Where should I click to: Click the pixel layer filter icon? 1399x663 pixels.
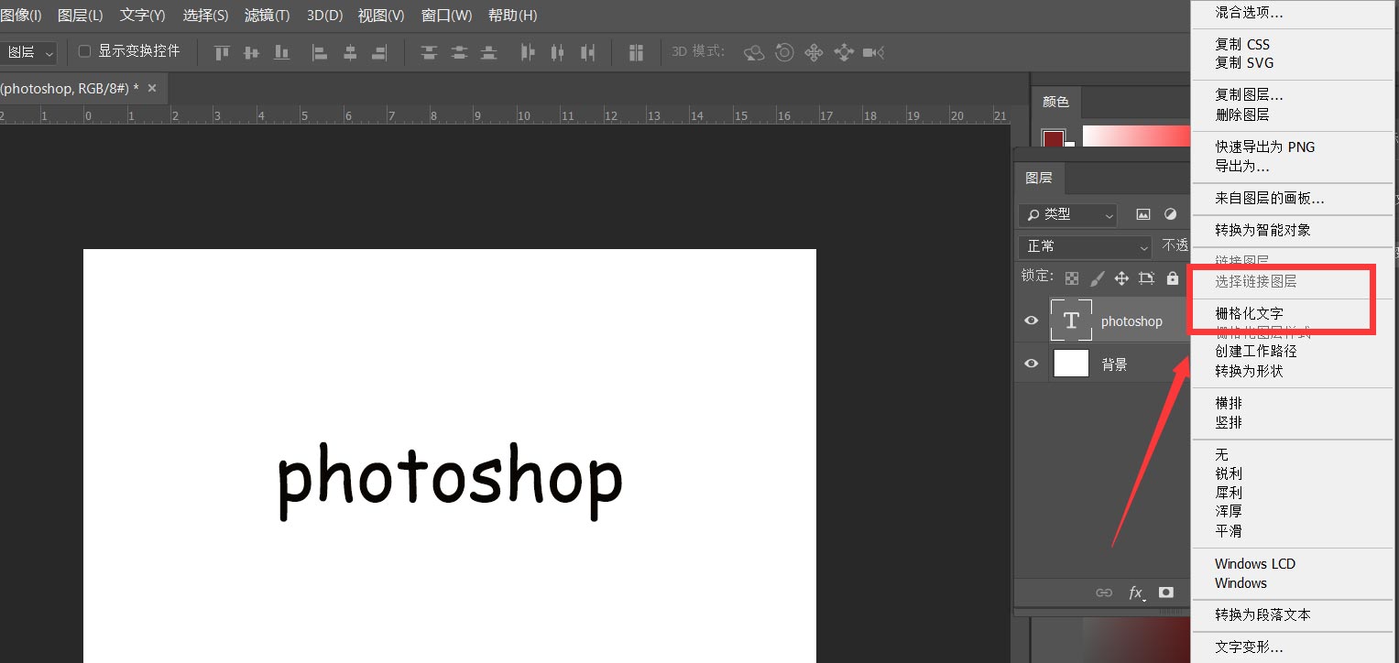1143,214
